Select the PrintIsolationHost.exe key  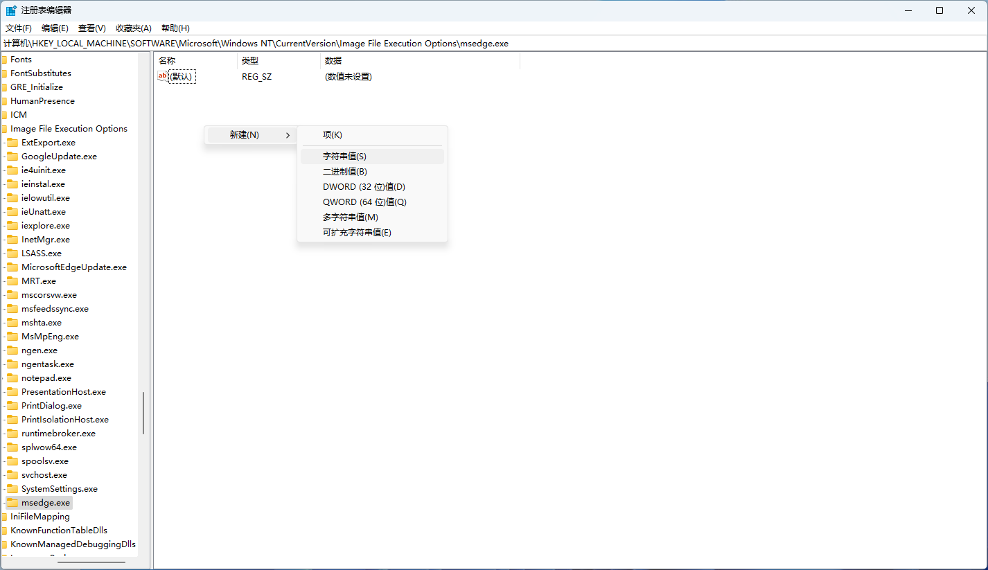(64, 419)
